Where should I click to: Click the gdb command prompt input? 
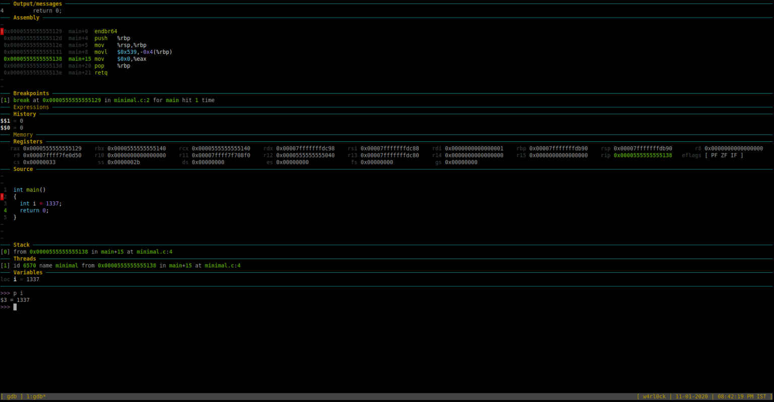click(x=15, y=306)
